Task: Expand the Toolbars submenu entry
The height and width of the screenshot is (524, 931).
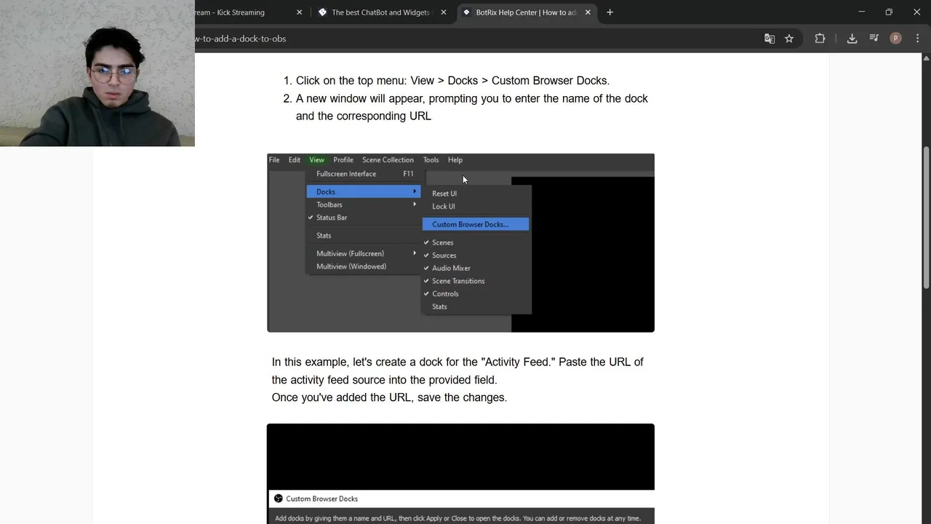Action: click(x=363, y=205)
